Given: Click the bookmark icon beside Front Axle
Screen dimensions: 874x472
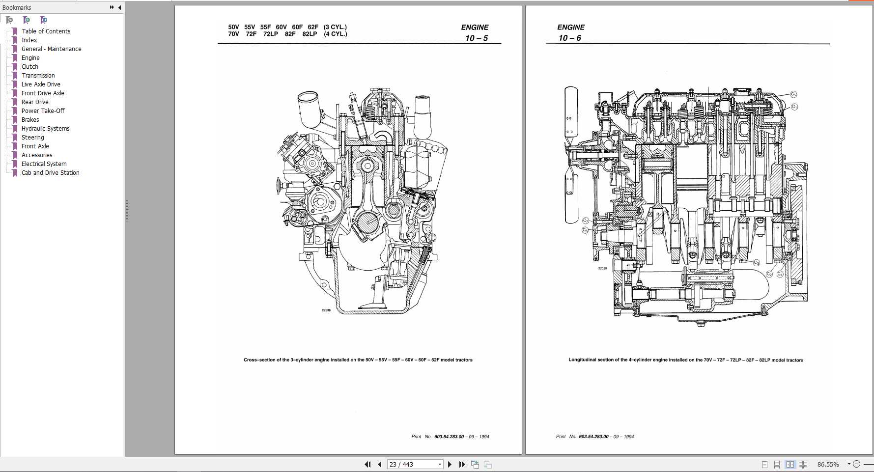Looking at the screenshot, I should pos(15,146).
